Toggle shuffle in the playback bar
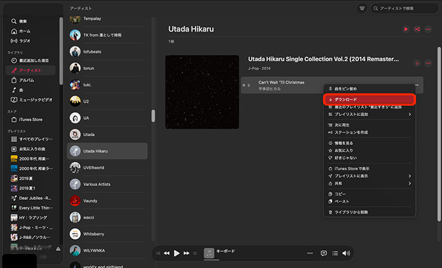The height and width of the screenshot is (268, 442). coord(158,253)
